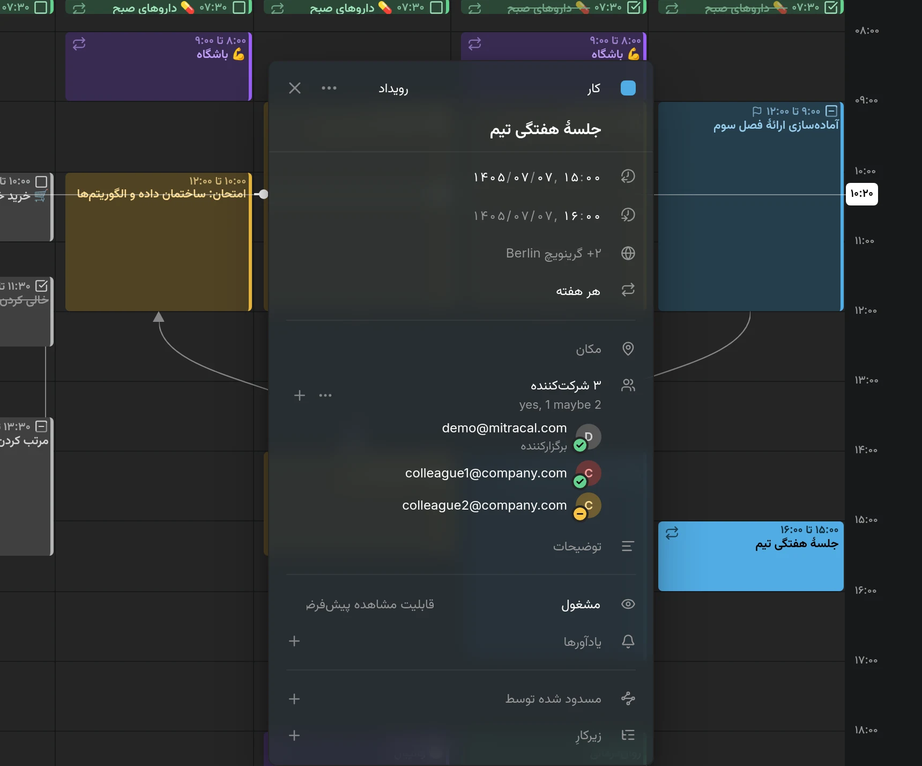Open the calendar selector labeled کار
922x766 pixels.
tap(593, 89)
